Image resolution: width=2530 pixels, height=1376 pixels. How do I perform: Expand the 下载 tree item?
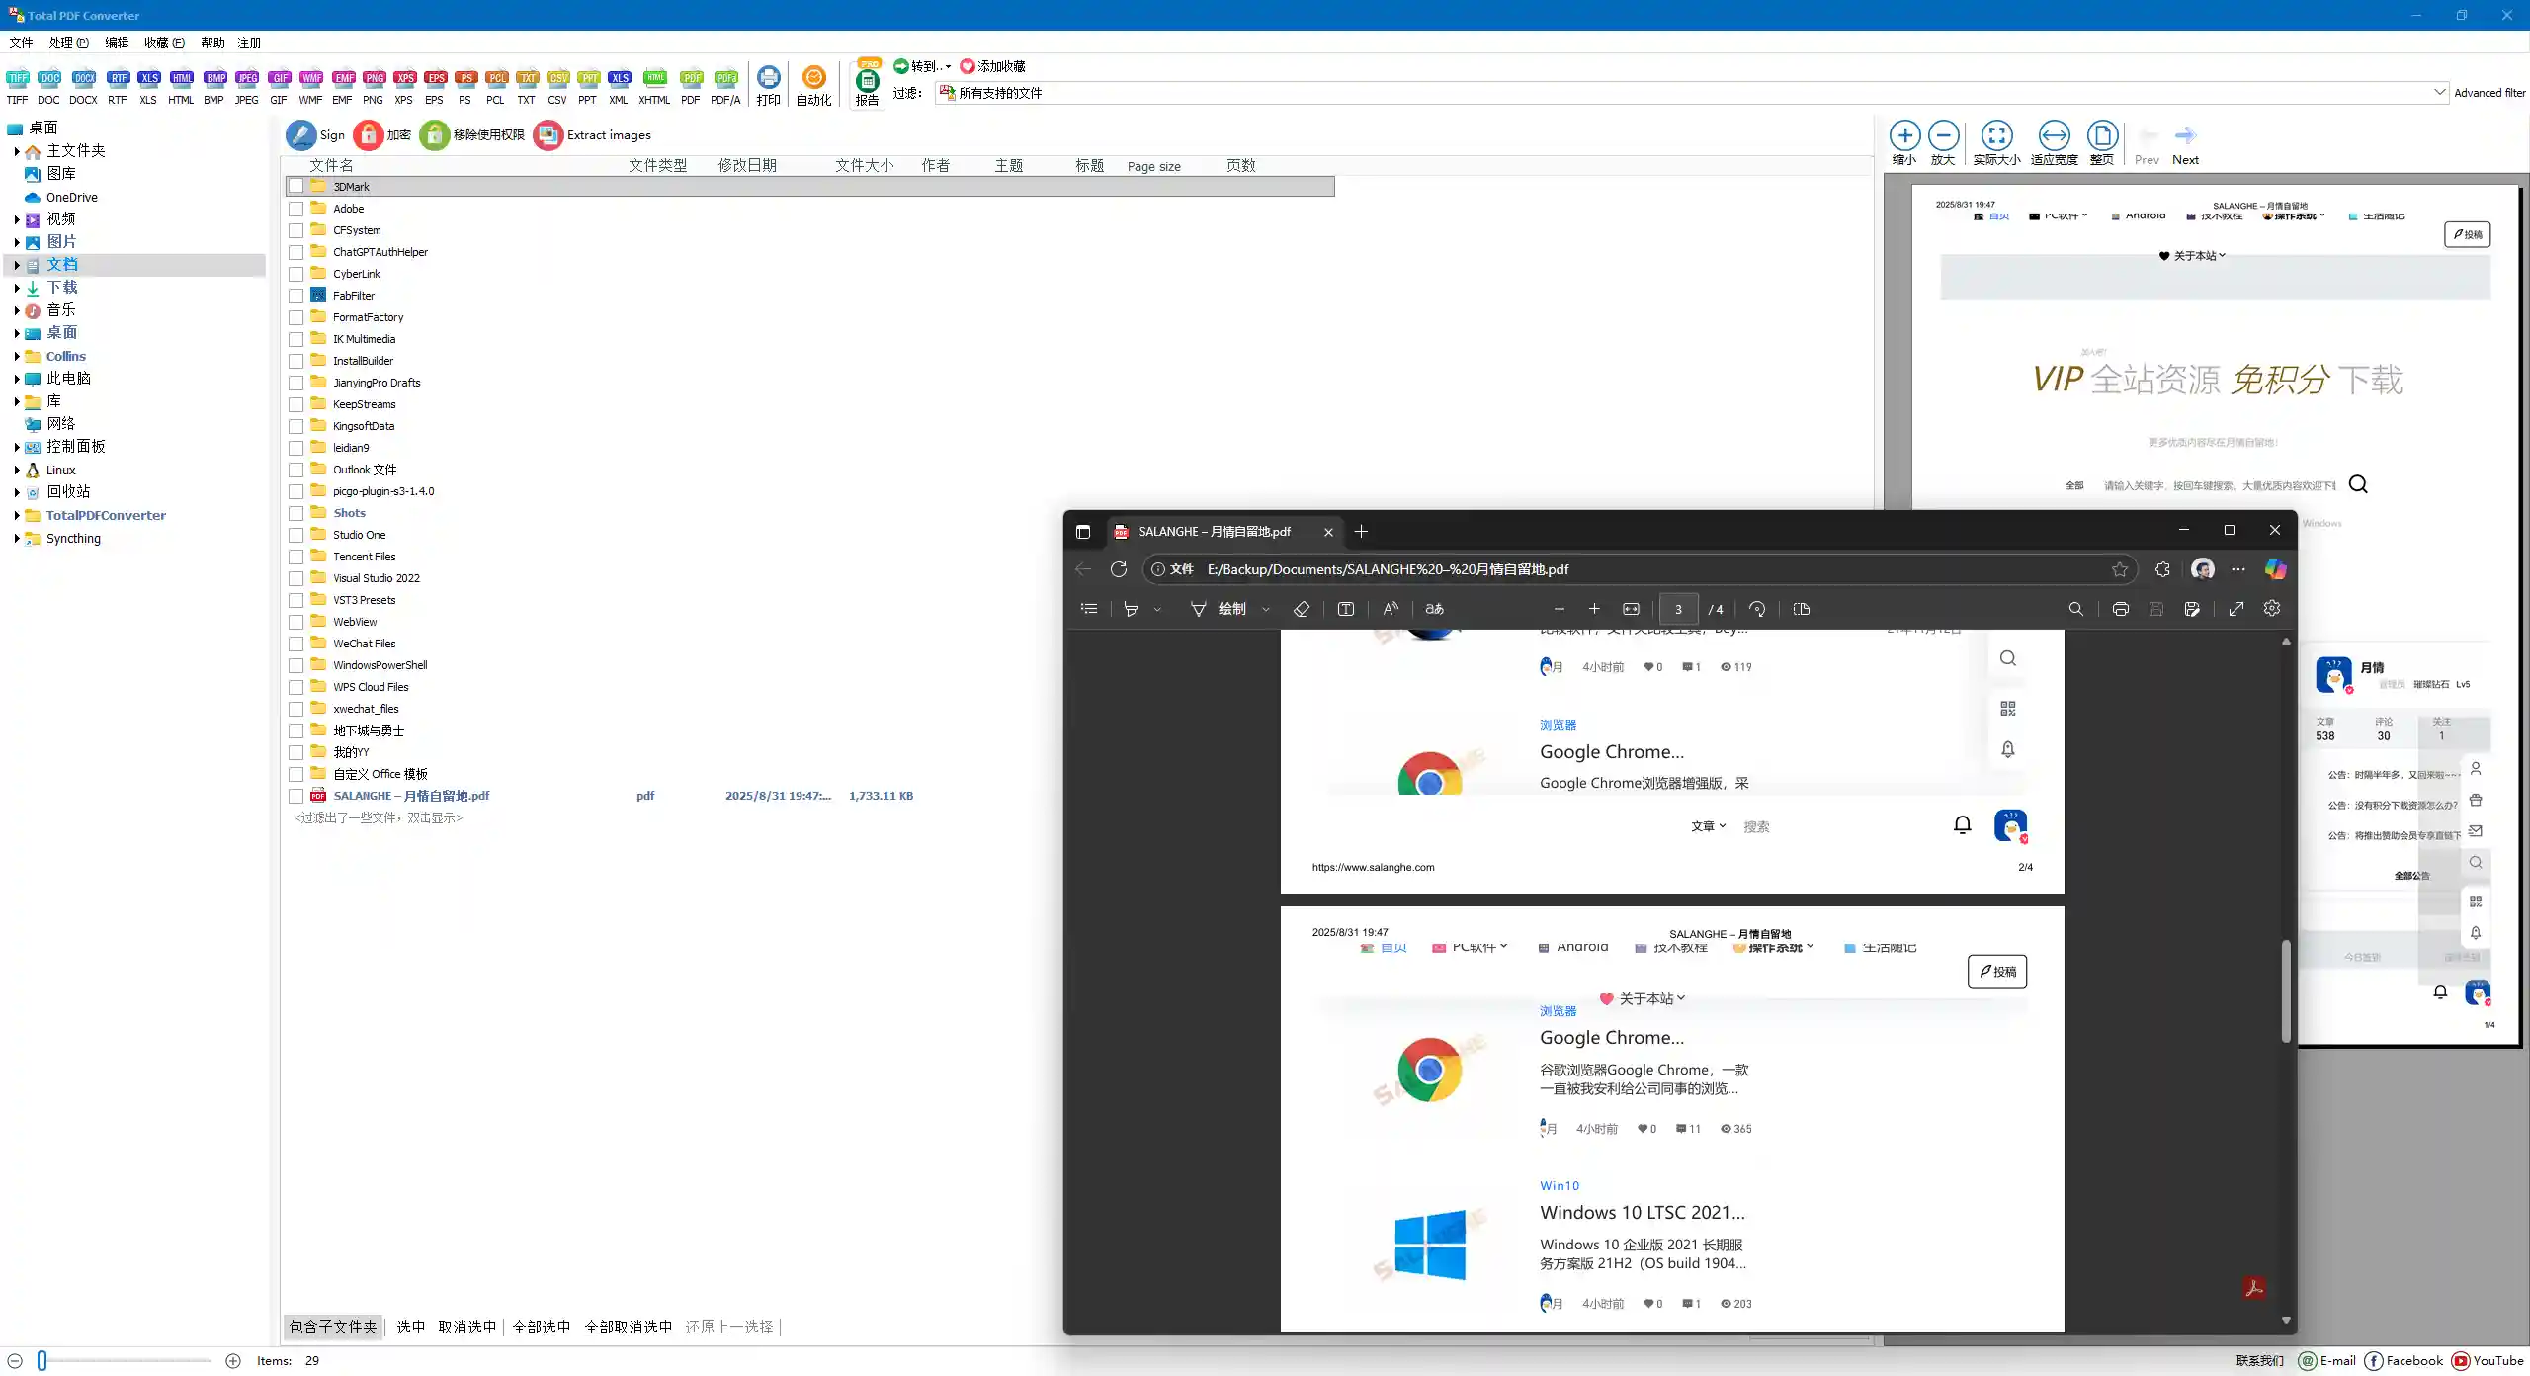[x=15, y=287]
